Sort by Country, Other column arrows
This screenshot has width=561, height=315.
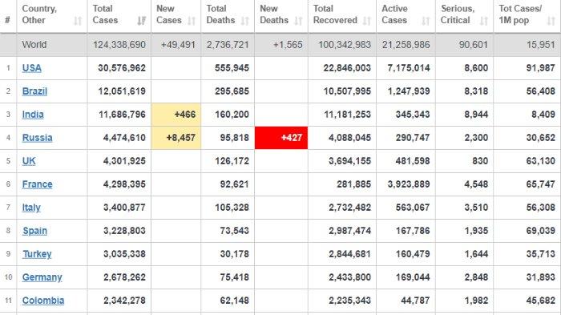pos(78,21)
